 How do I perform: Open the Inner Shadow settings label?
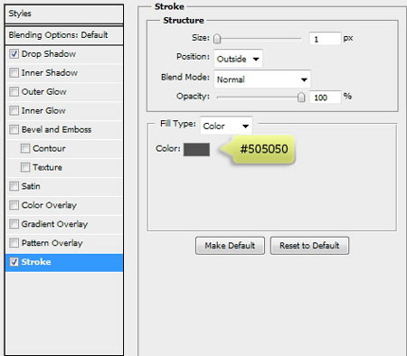pos(50,73)
